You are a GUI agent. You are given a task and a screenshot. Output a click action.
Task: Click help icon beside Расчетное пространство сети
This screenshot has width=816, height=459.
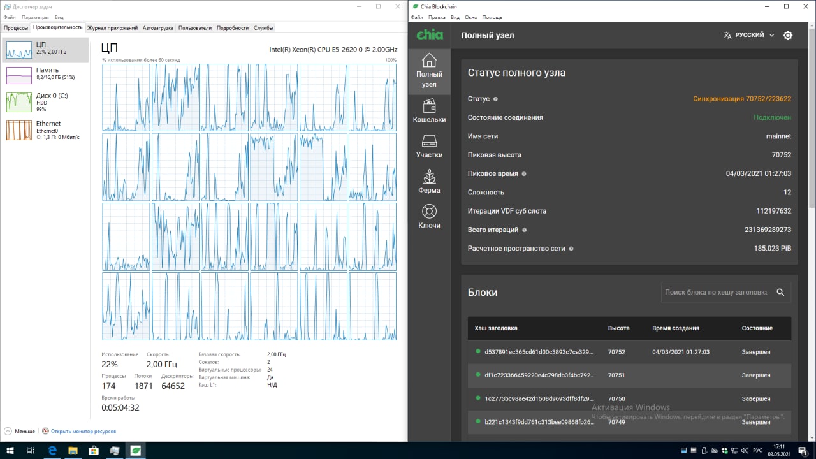click(571, 249)
